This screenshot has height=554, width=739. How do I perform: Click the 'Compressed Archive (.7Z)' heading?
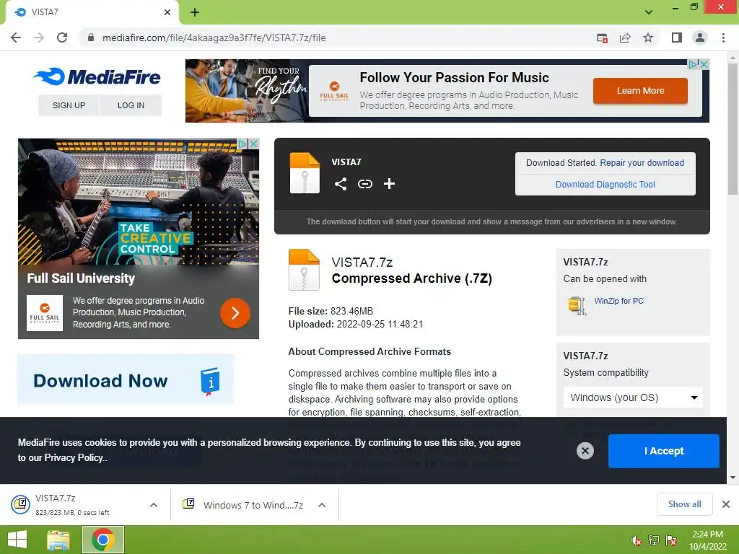pos(412,278)
